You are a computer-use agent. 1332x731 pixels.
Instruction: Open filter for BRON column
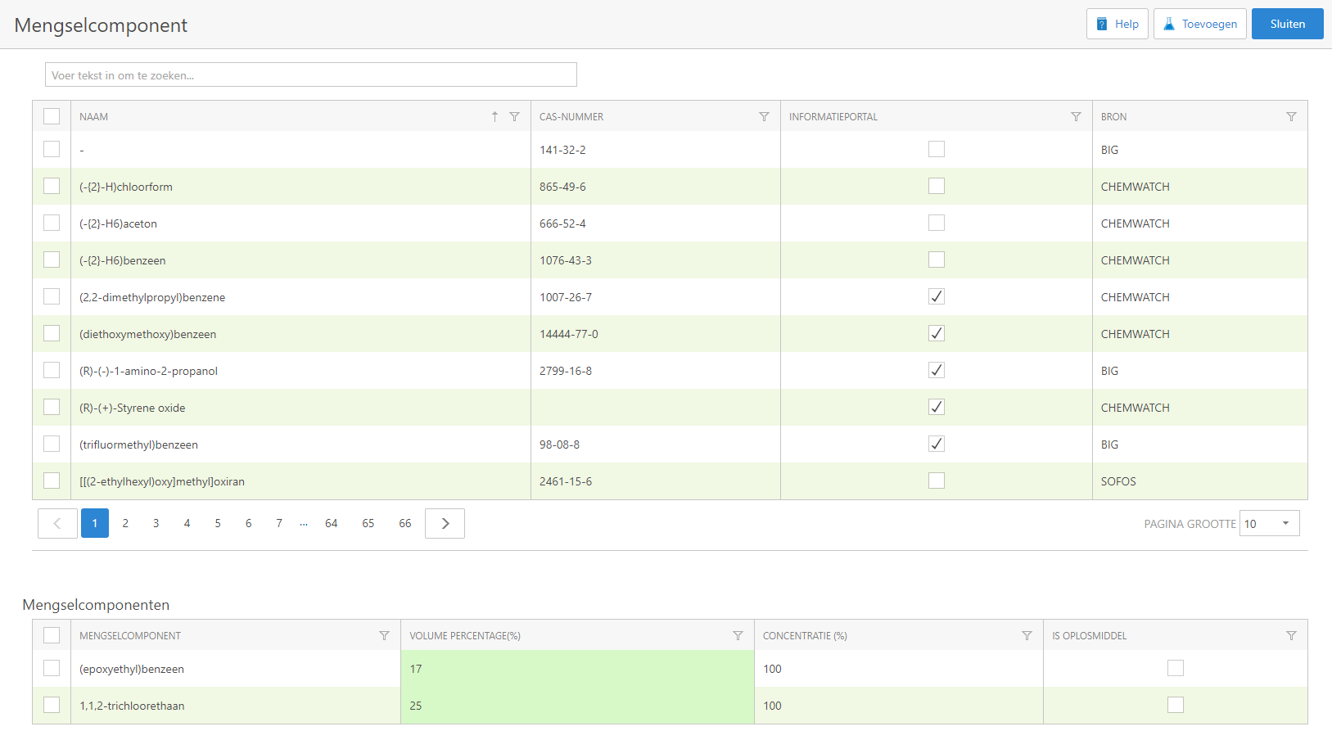coord(1291,117)
